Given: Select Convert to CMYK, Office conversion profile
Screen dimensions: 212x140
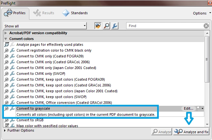Looking at the screenshot, I should click(x=64, y=103).
